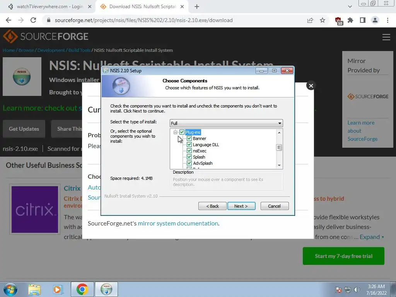Uncheck the Language DLL checkbox
Image resolution: width=396 pixels, height=297 pixels.
(189, 145)
